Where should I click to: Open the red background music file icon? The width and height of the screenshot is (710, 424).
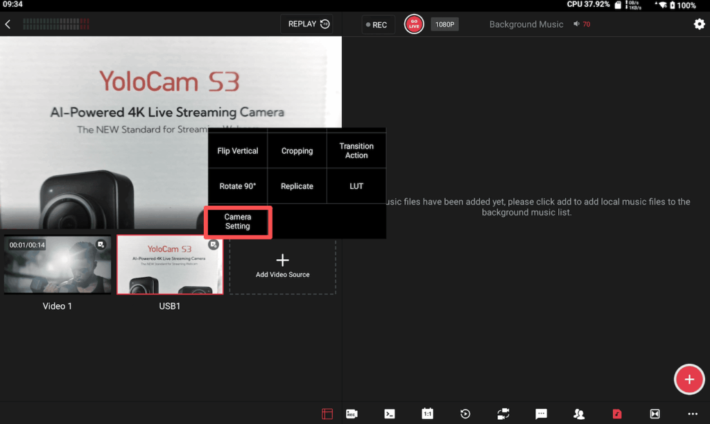coord(617,414)
